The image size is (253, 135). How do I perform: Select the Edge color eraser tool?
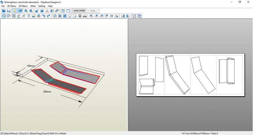[x=24, y=16]
